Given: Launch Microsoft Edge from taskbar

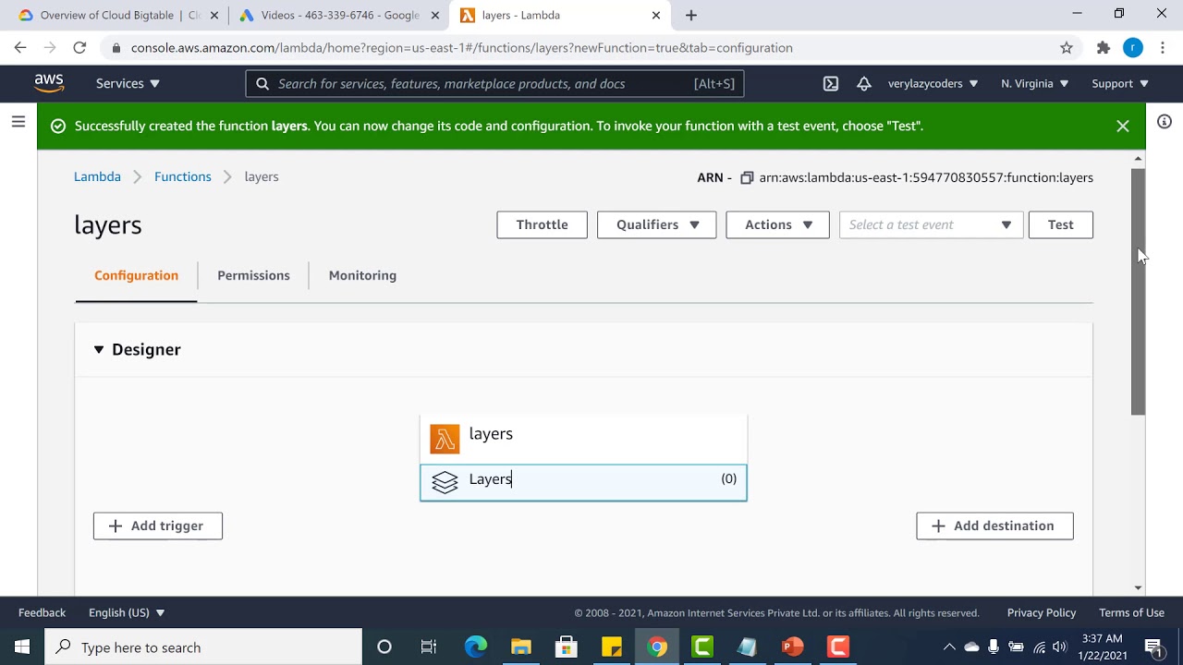Looking at the screenshot, I should 475,647.
